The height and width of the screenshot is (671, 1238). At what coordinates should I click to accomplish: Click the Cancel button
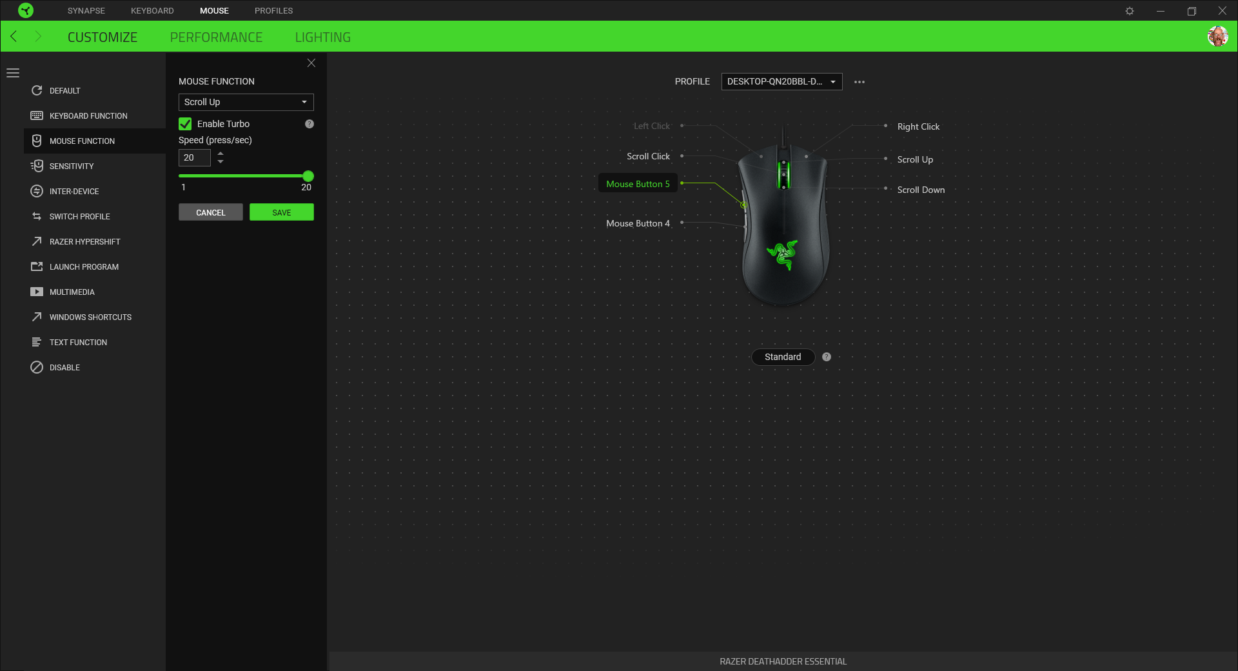click(211, 212)
